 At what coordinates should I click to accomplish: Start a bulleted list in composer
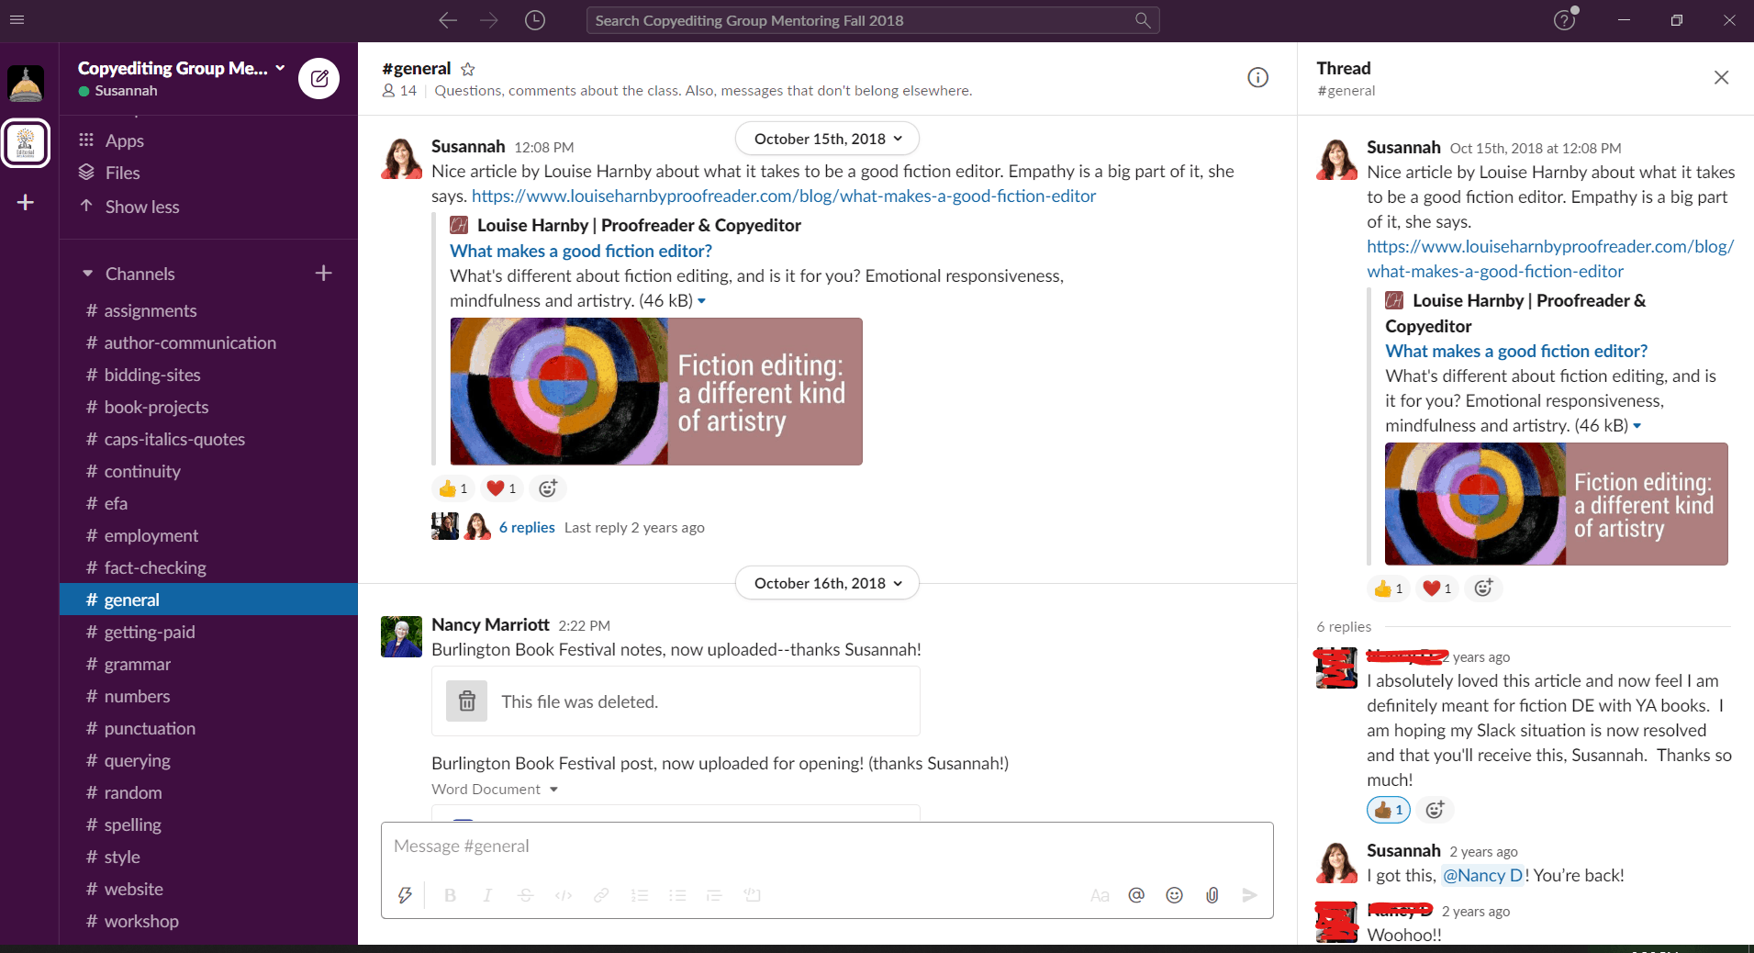[677, 895]
